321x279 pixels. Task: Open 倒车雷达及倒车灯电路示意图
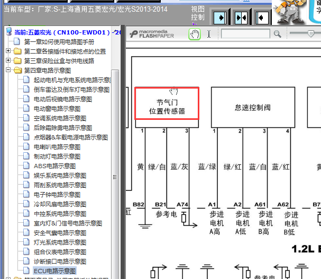71,90
